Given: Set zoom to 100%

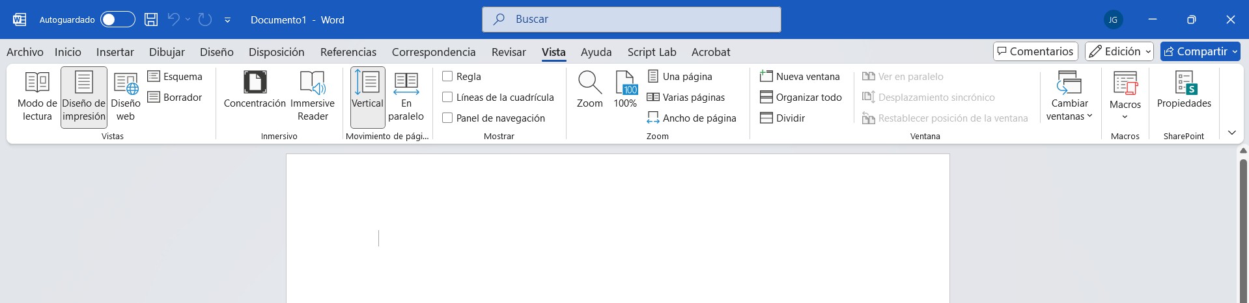Looking at the screenshot, I should click(625, 90).
